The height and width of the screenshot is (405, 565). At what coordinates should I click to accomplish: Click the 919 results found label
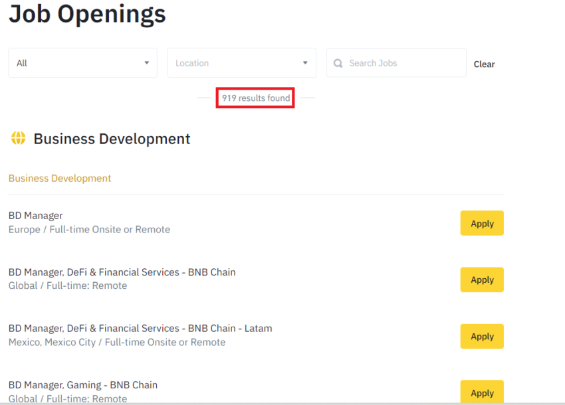[255, 98]
